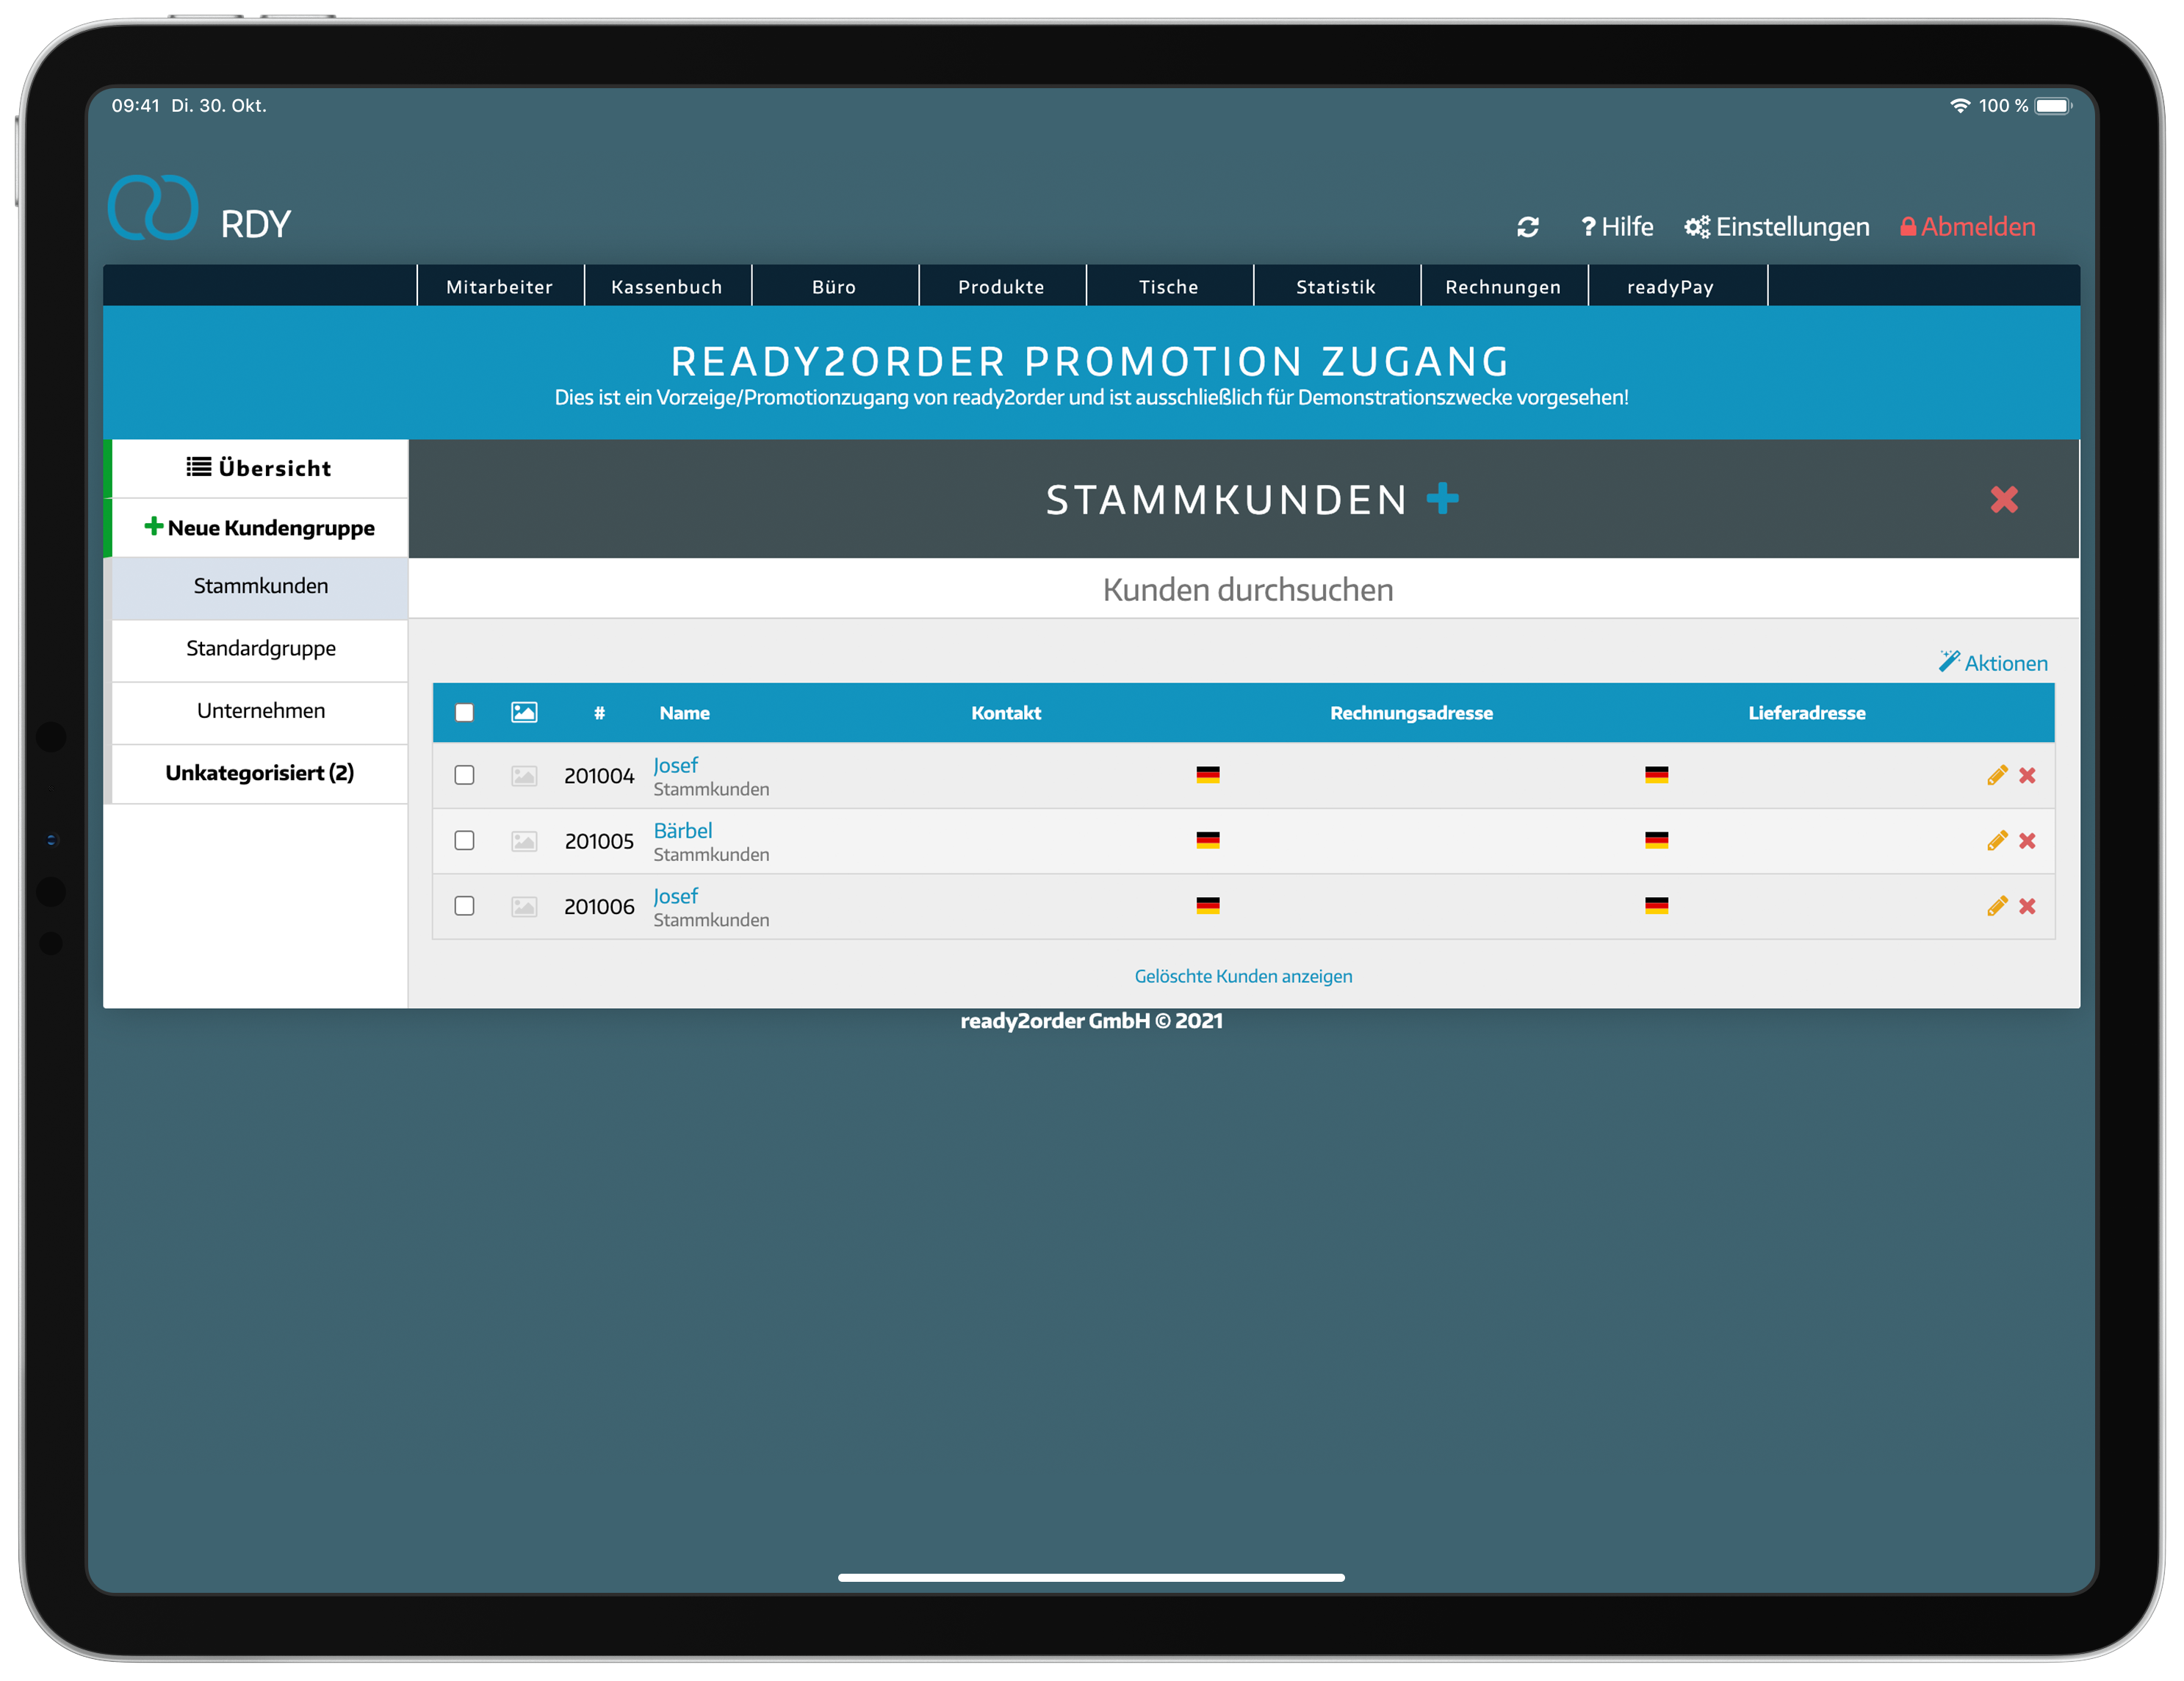Check the select-all checkbox in the table header
Viewport: 2184px width, 1681px height.
click(x=464, y=711)
